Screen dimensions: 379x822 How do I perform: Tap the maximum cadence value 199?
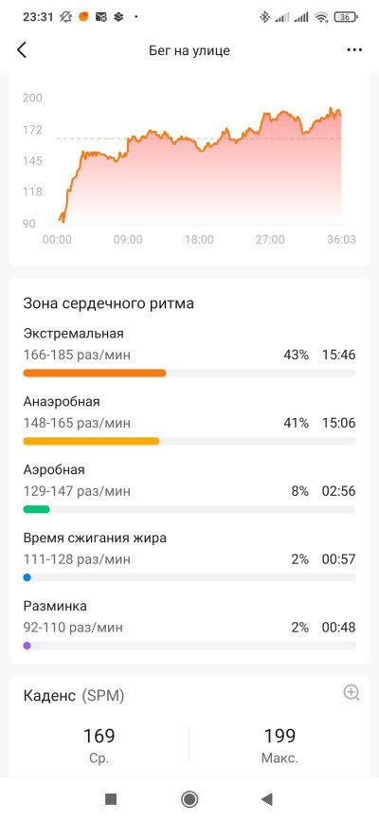[280, 736]
